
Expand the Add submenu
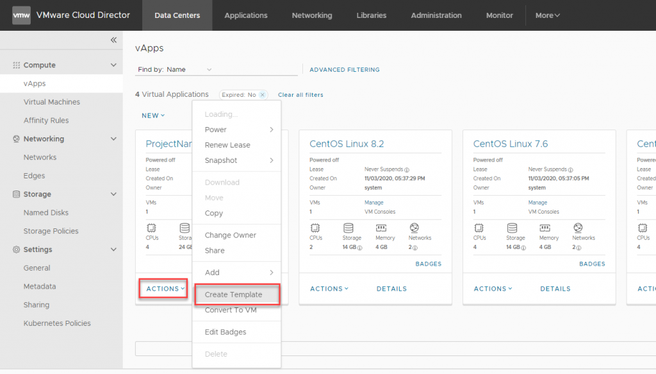coord(236,273)
